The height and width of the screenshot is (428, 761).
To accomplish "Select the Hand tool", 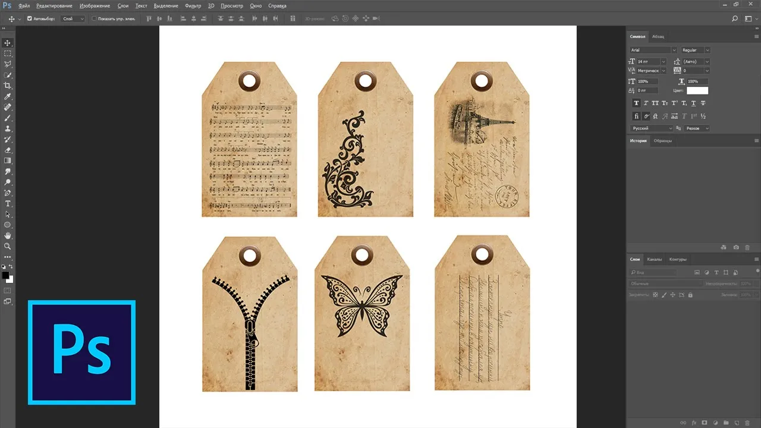I will (8, 235).
